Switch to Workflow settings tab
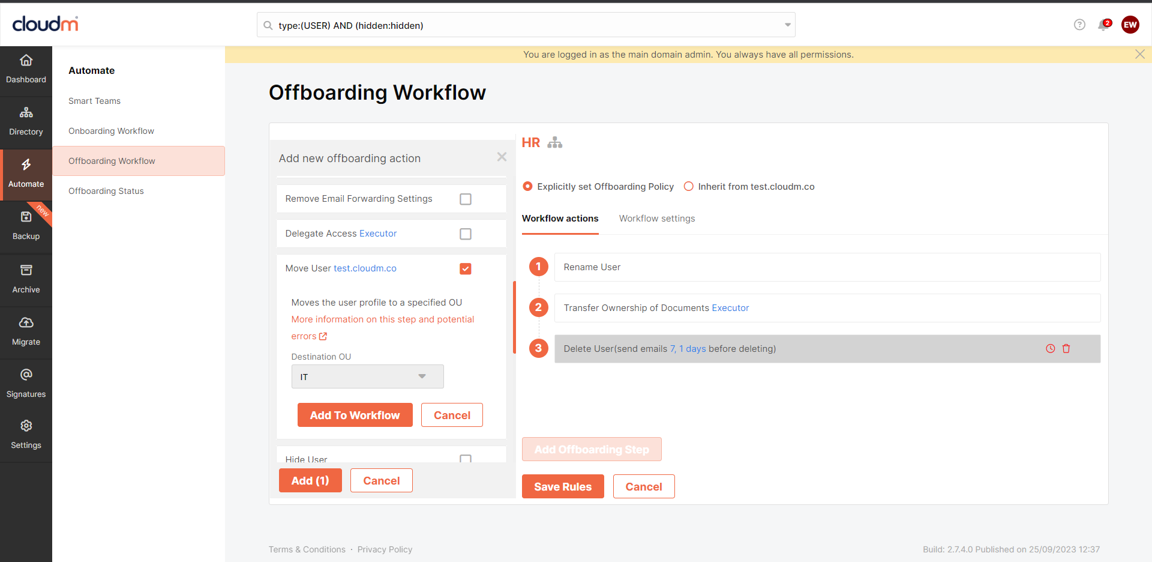 tap(657, 219)
